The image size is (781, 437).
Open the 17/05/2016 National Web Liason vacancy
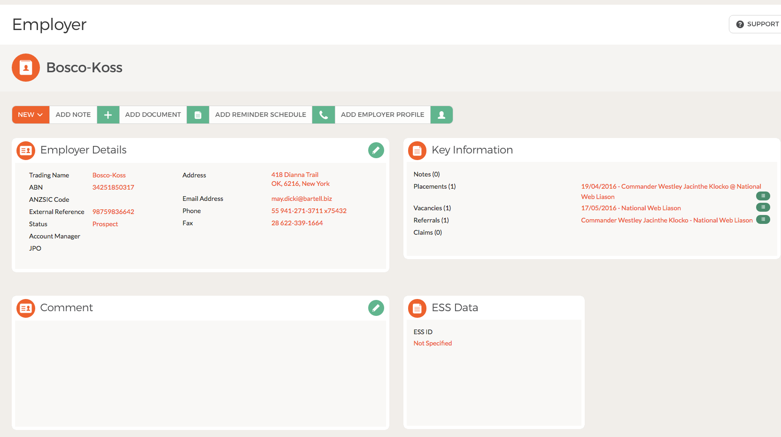click(x=631, y=208)
